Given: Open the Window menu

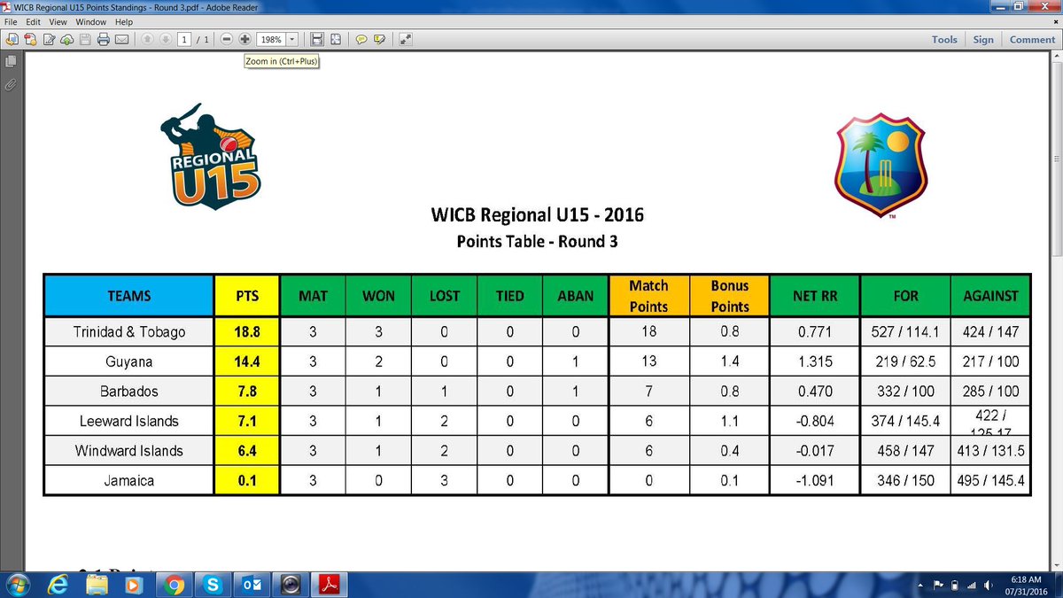Looking at the screenshot, I should [90, 21].
